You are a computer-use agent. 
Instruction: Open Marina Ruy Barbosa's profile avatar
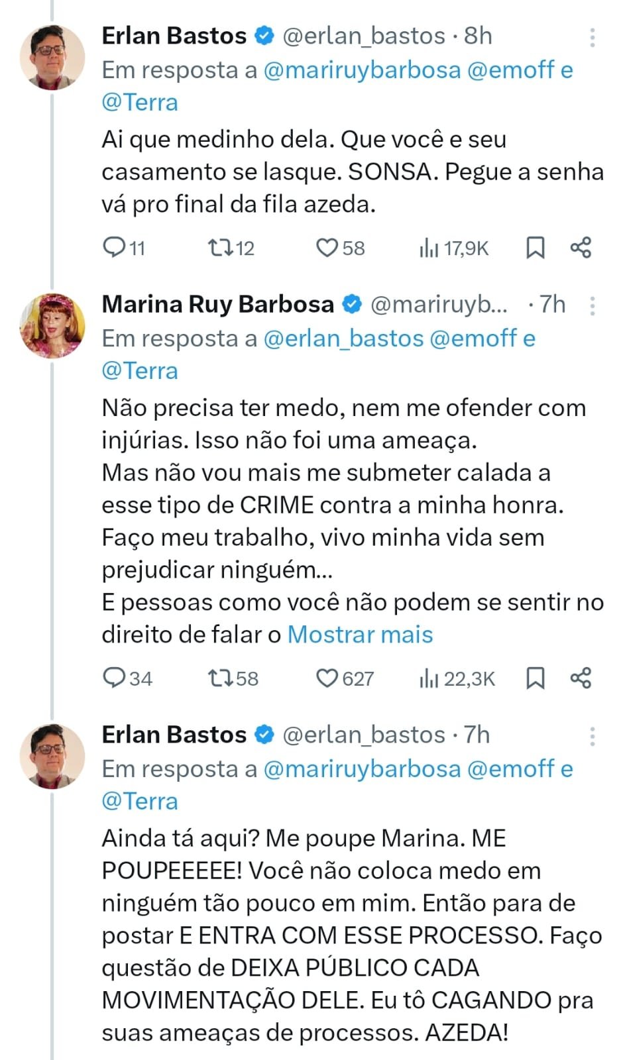pos(51,325)
